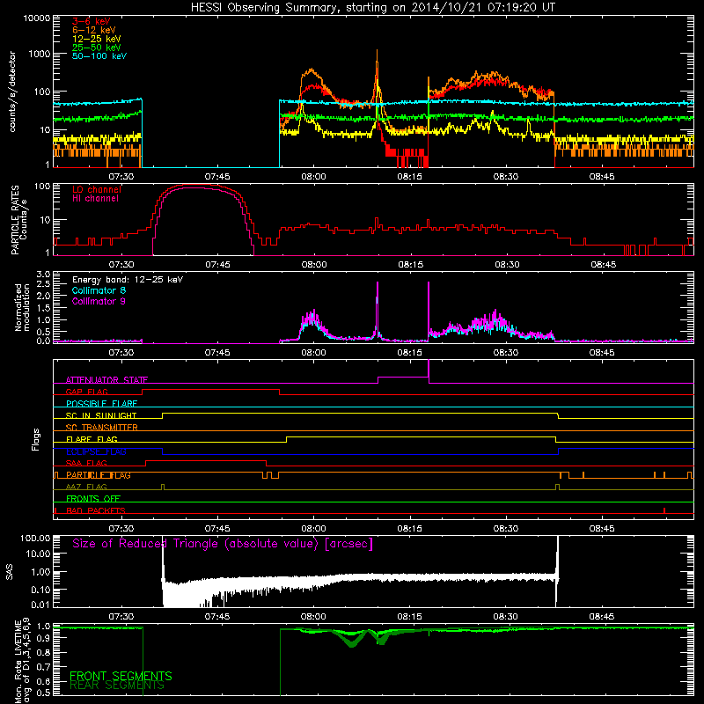Image resolution: width=704 pixels, height=704 pixels.
Task: Click the 07:30 tick under counts plot
Action: click(121, 177)
